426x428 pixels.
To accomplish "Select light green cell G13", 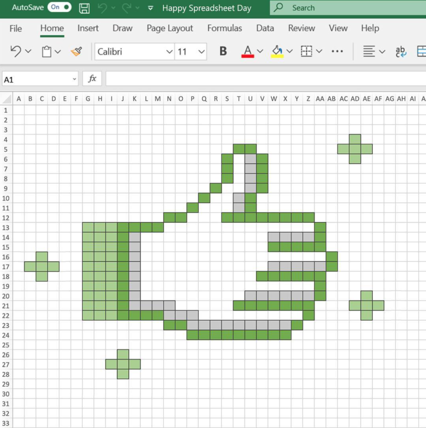I will pyautogui.click(x=88, y=227).
